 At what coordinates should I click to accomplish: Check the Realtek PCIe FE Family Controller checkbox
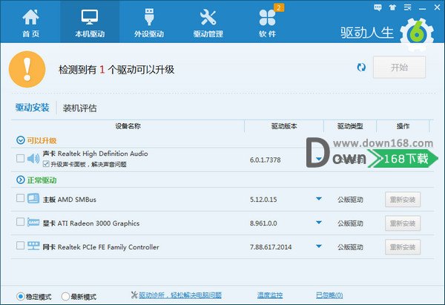(20, 245)
